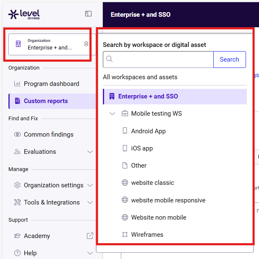Click the globe icon beside website classic
Screen dimensions: 259x259
point(125,183)
